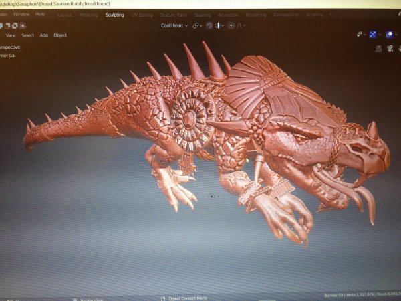Click the object visibility filter icon
This screenshot has width=401, height=301.
tap(360, 33)
